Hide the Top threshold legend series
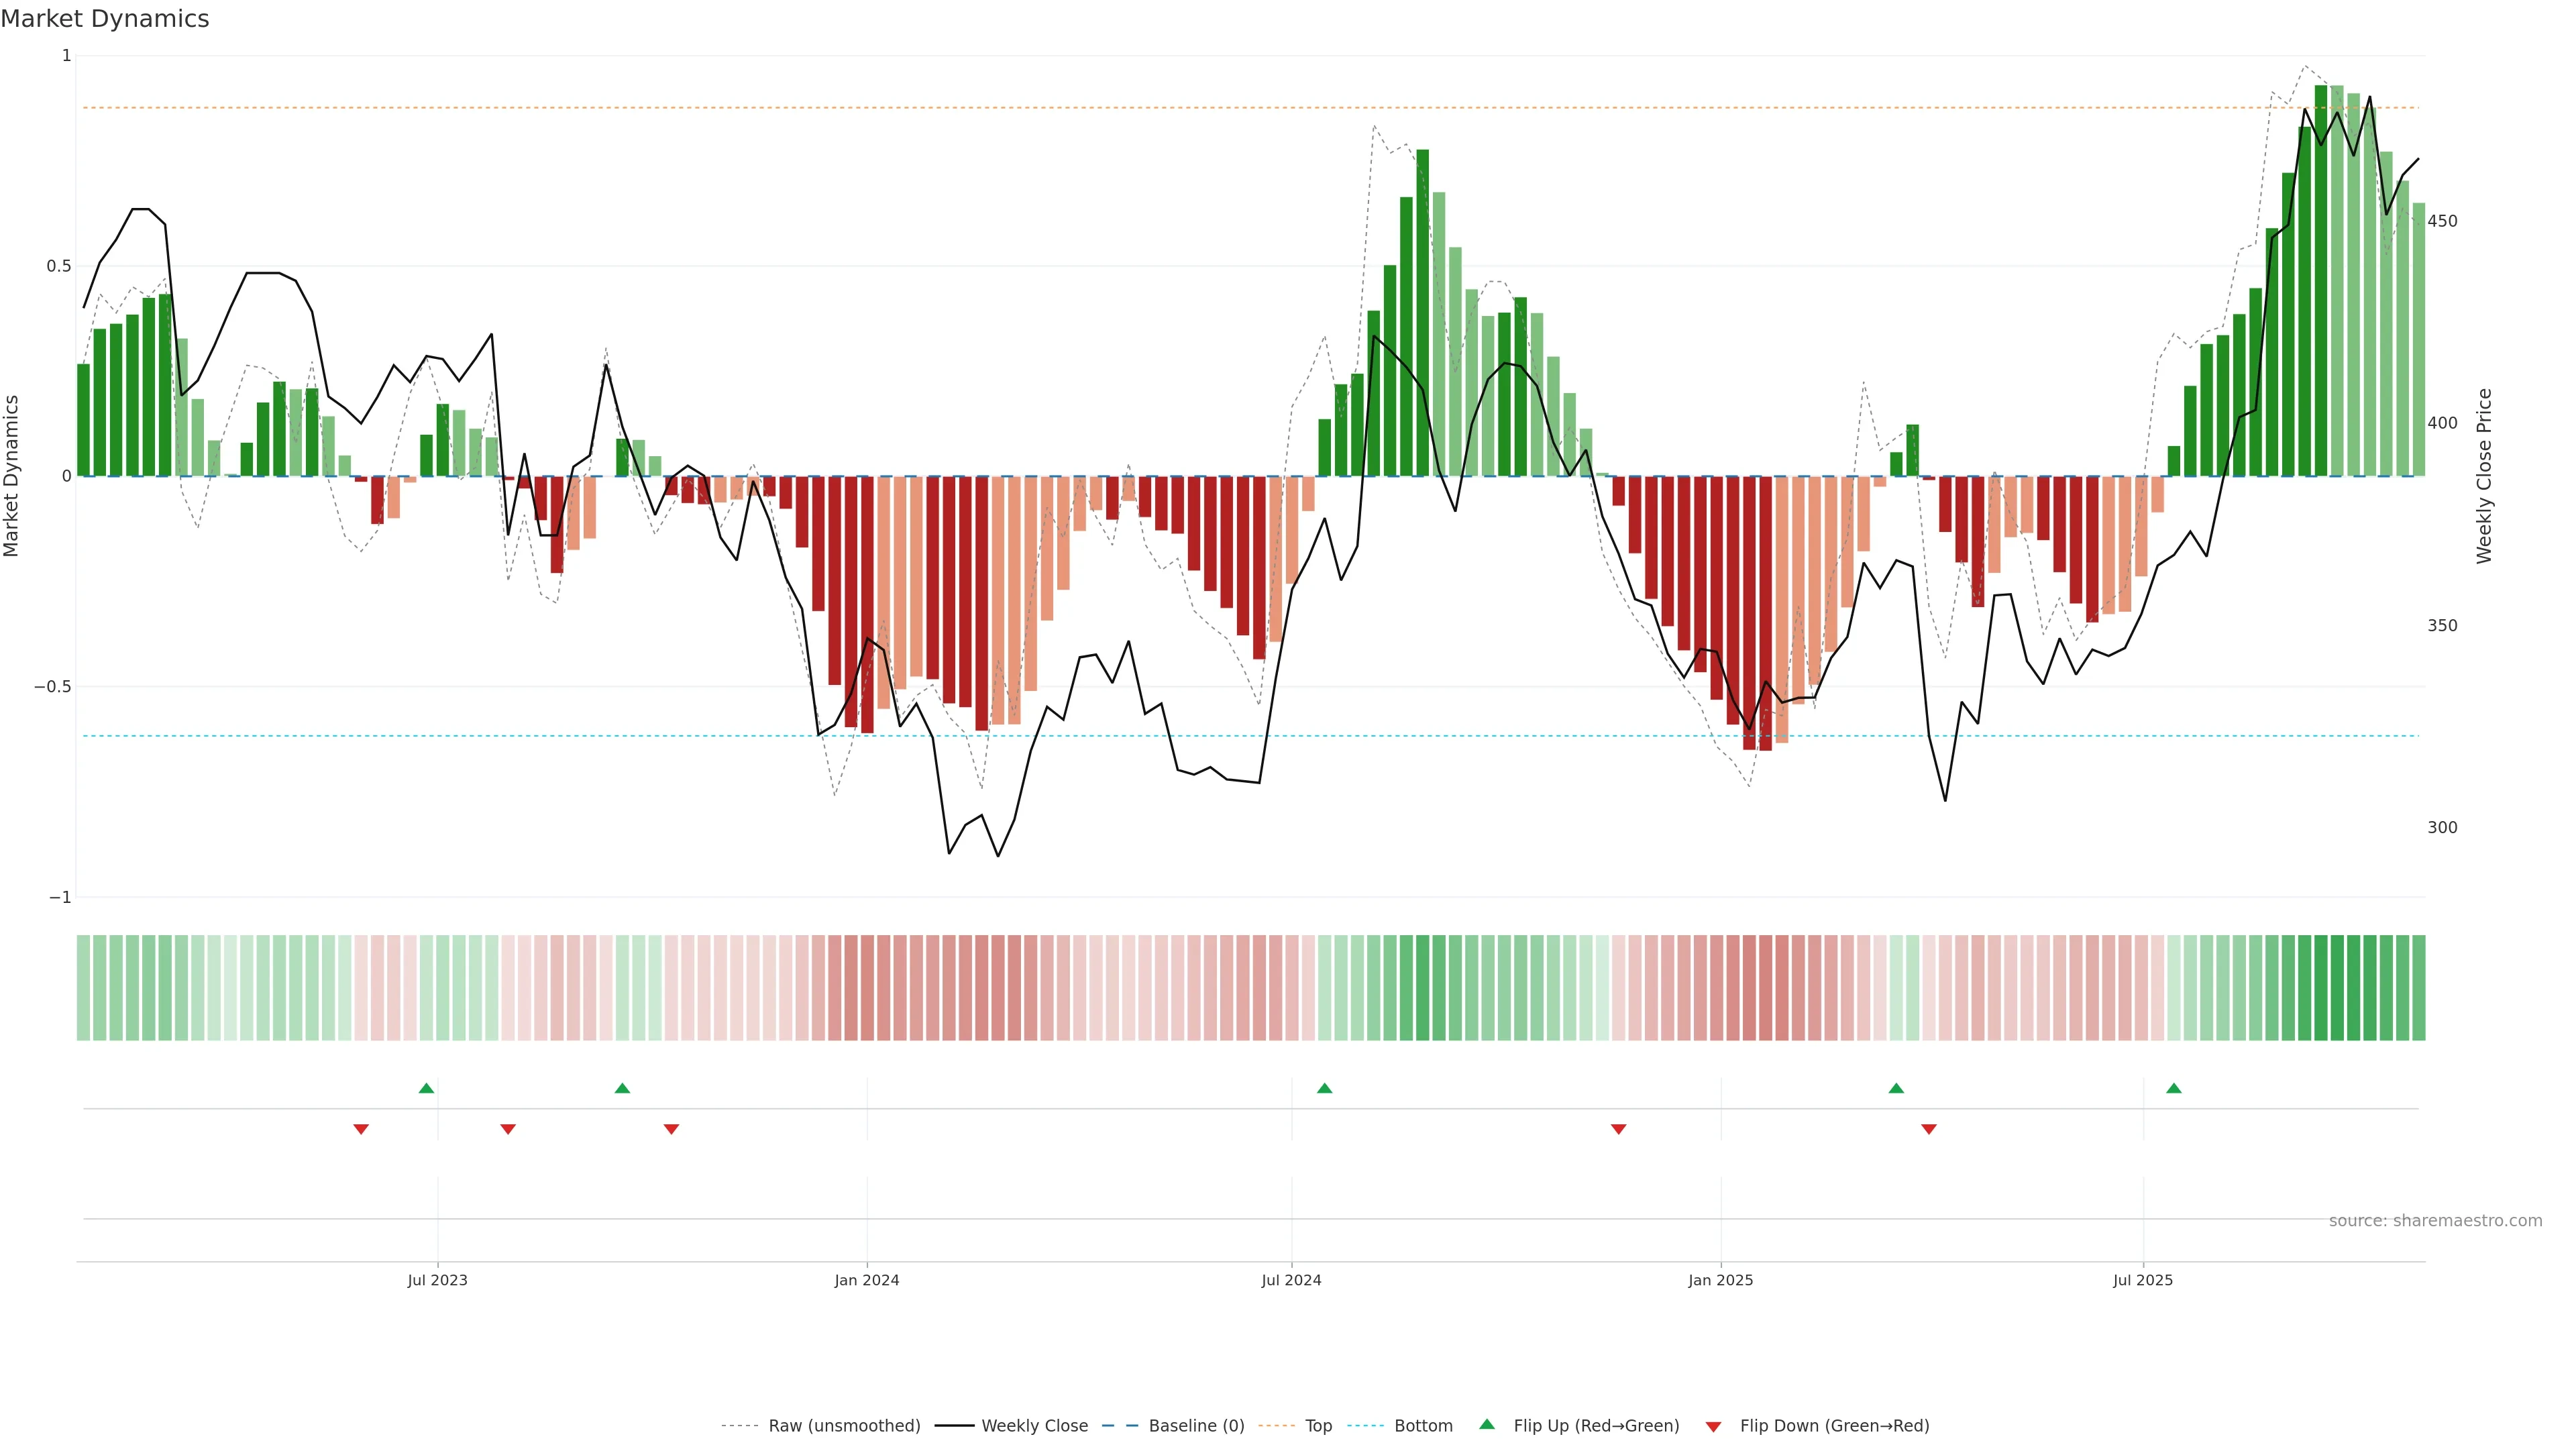This screenshot has height=1449, width=2576. (1318, 1426)
